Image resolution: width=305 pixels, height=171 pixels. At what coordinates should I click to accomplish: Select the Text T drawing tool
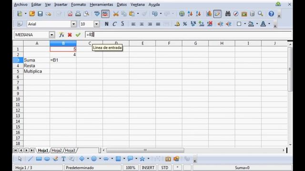(63, 159)
